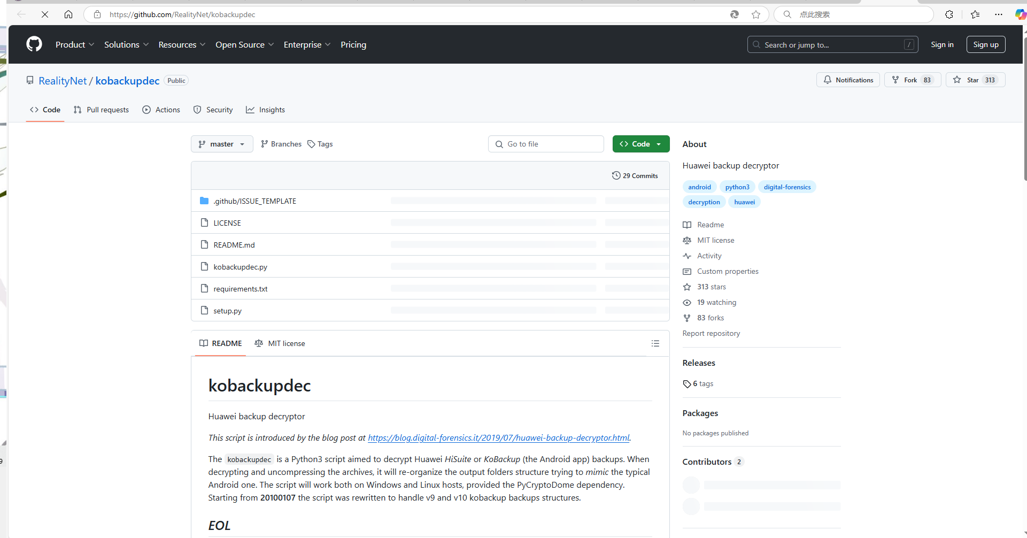Viewport: 1027px width, 538px height.
Task: Click the setup.py file icon
Action: click(204, 310)
